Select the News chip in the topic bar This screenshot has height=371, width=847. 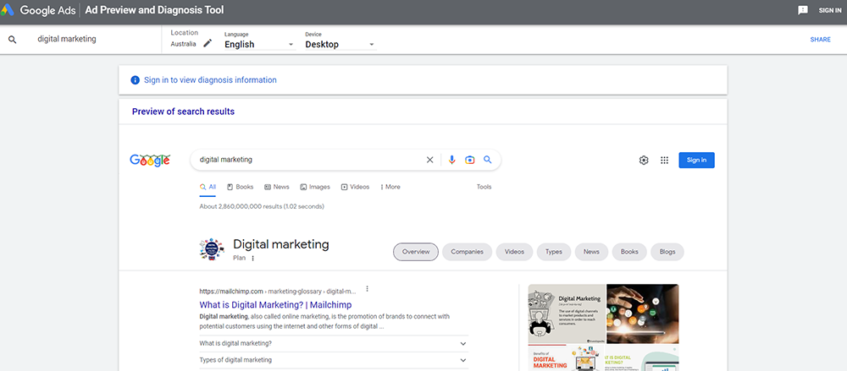pos(591,252)
